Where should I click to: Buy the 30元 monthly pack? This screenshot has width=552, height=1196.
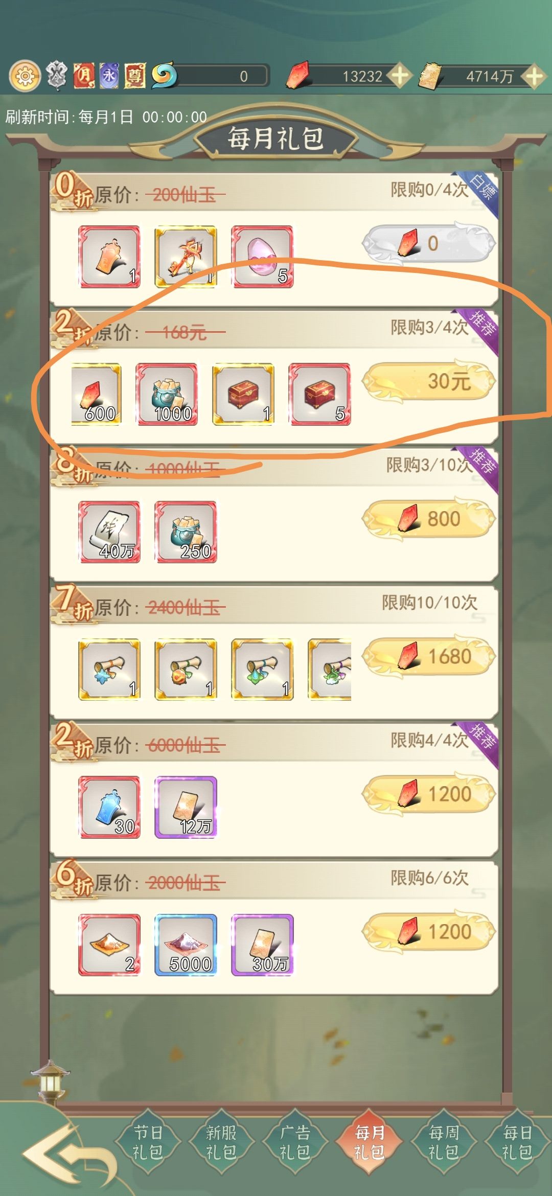tap(428, 381)
